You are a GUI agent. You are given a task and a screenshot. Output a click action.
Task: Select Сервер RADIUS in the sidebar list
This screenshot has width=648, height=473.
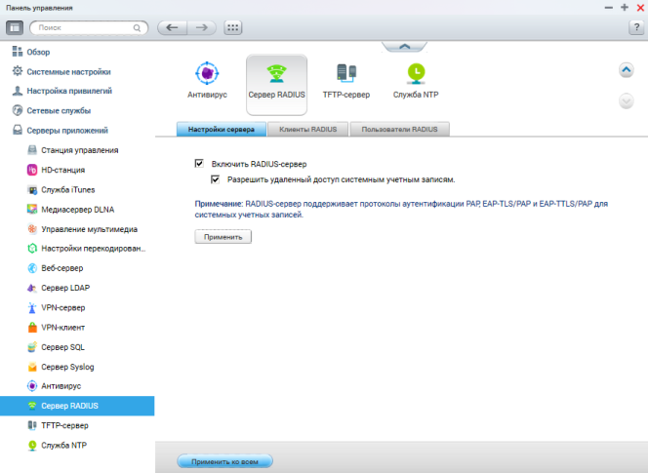click(x=77, y=406)
